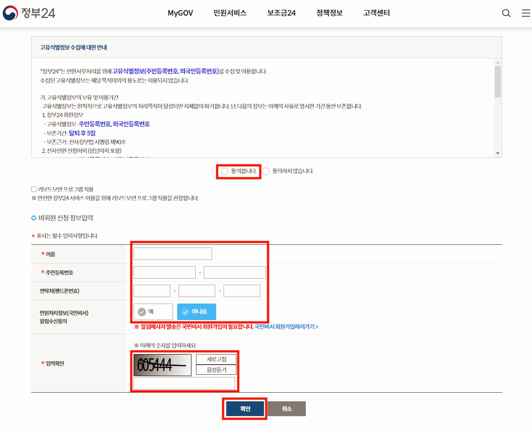Image resolution: width=532 pixels, height=428 pixels.
Task: Open the 민원서비스 menu
Action: 230,13
